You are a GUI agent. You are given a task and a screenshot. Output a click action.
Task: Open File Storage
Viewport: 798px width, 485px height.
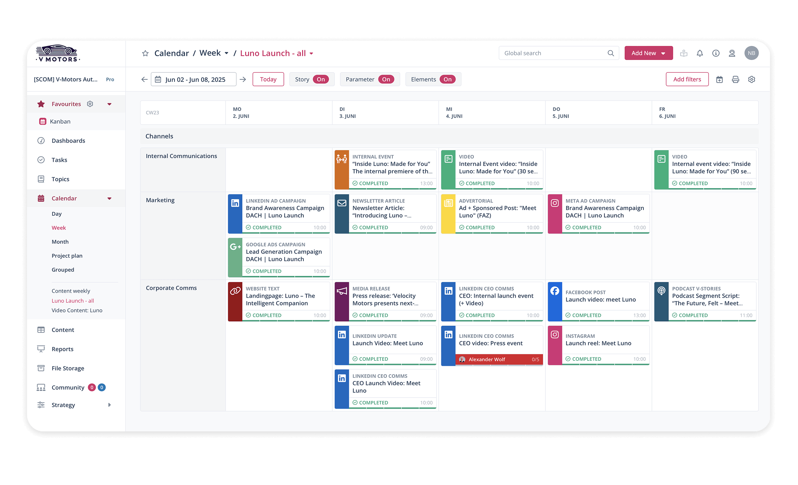click(x=68, y=368)
